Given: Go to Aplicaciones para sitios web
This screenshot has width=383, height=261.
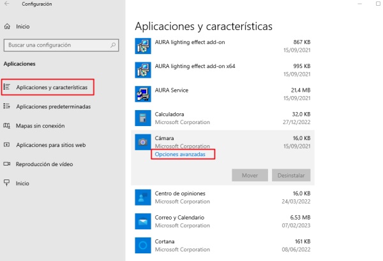Looking at the screenshot, I should (50, 145).
